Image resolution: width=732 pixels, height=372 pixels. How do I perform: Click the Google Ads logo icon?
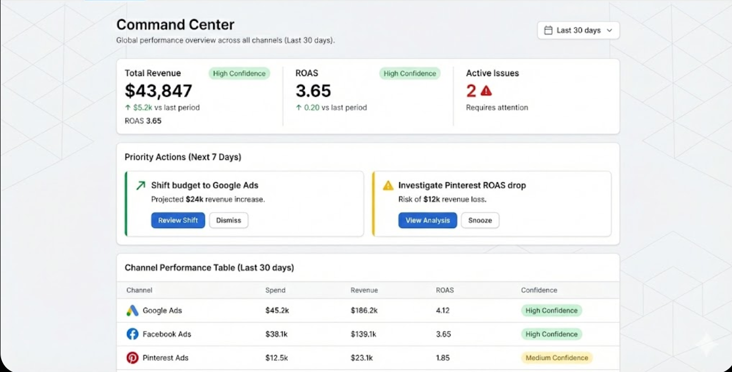pyautogui.click(x=132, y=311)
